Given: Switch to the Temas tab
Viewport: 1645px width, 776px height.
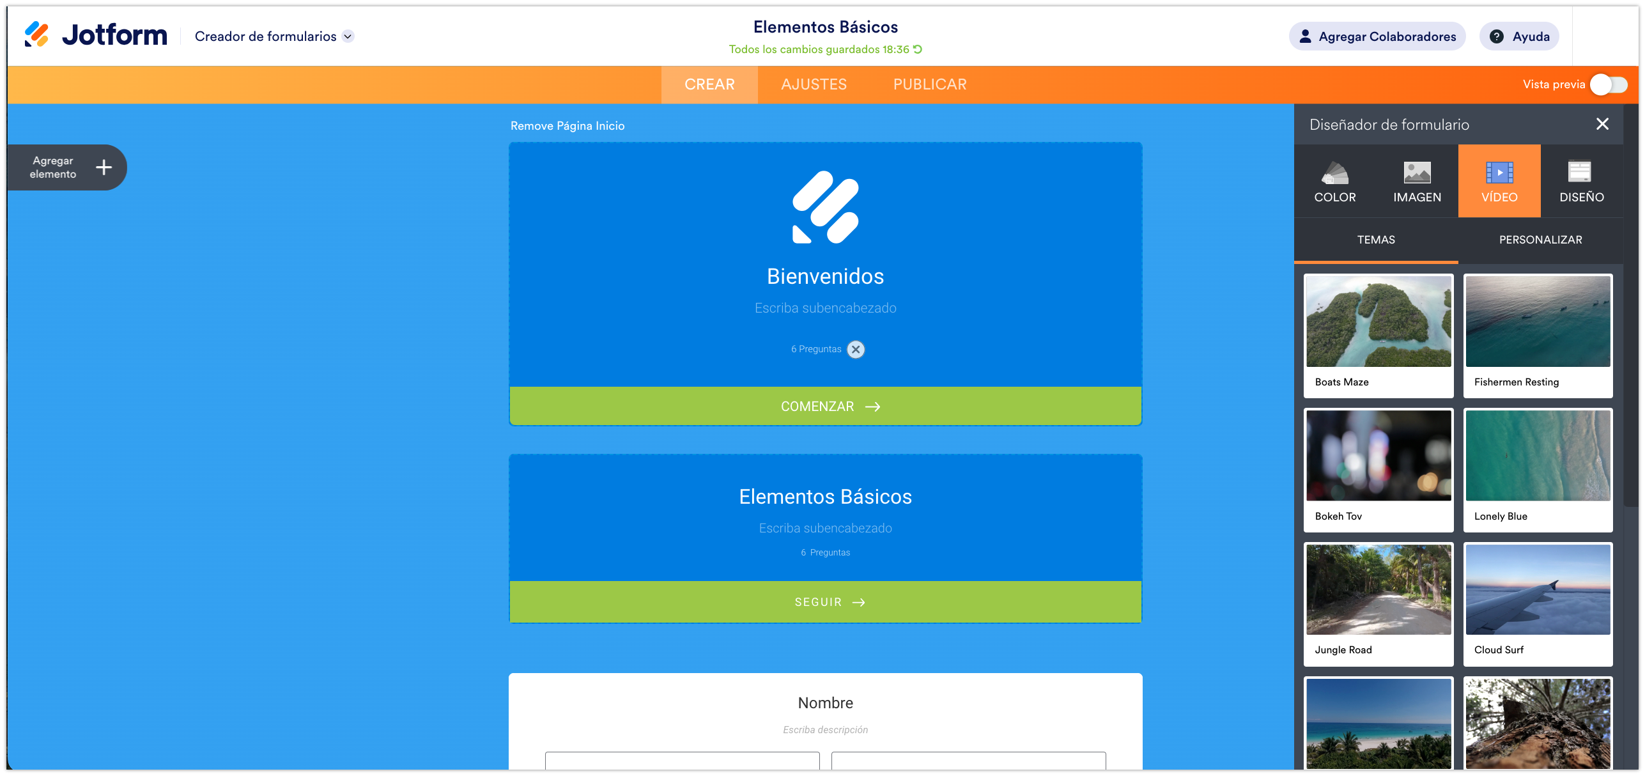Looking at the screenshot, I should [x=1376, y=240].
